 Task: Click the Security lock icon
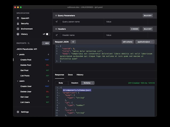pyautogui.click(x=18, y=24)
